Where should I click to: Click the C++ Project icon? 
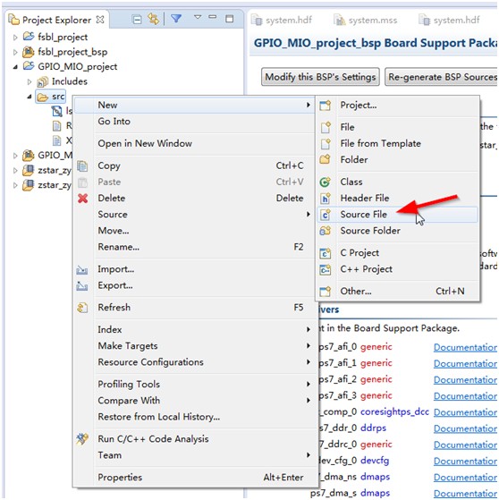[x=326, y=269]
